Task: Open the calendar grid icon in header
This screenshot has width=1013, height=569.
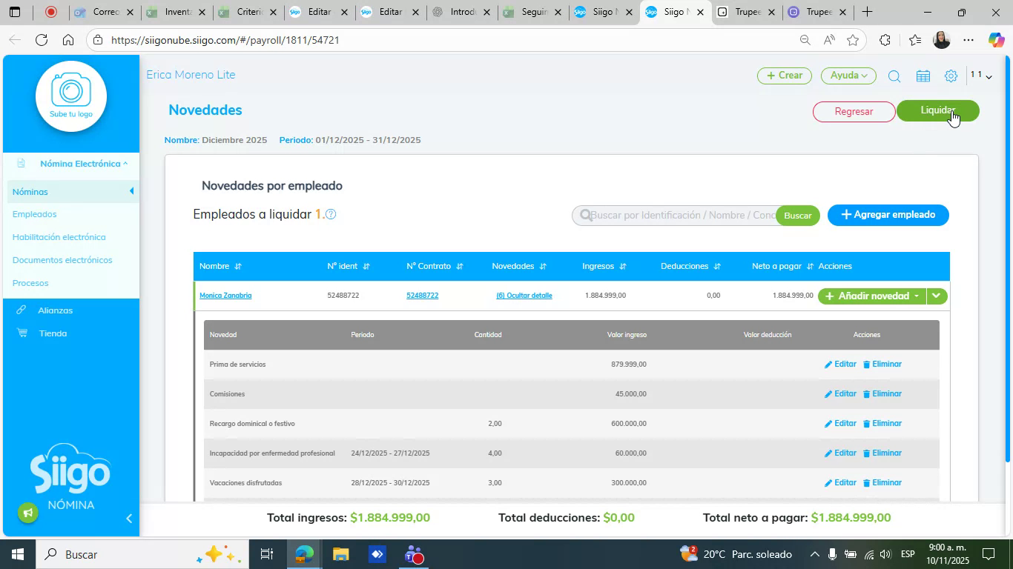Action: (923, 76)
